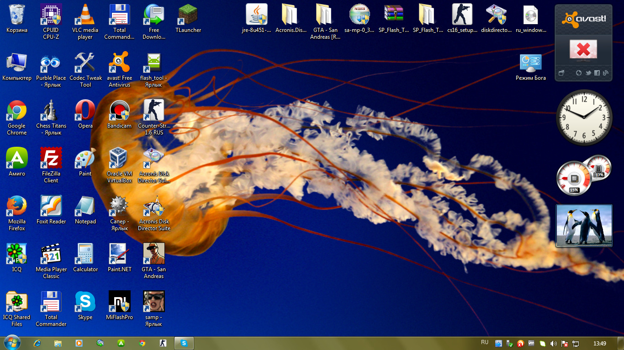Click the penguins slideshow gadget picture
Screen dimensions: 624x350
click(584, 226)
